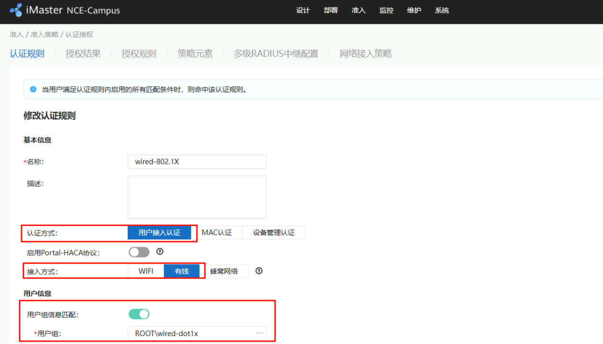Viewport: 603px width, 344px height.
Task: Click inside the 描述 text area
Action: tap(197, 197)
